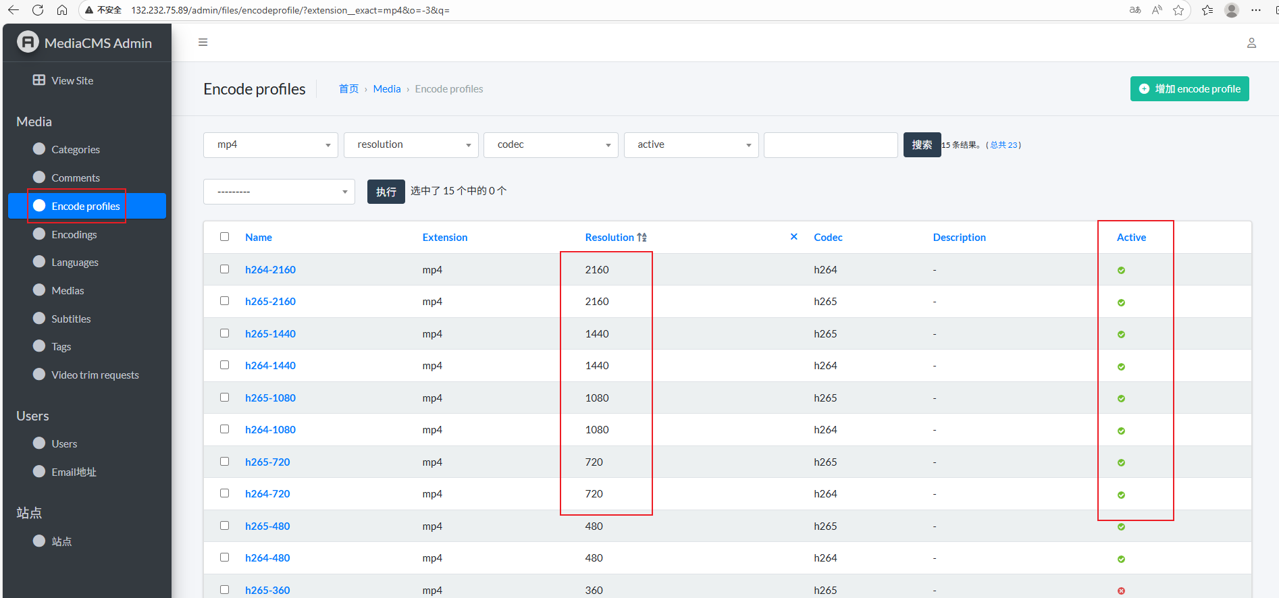Viewport: 1279px width, 598px height.
Task: Click the Categories circle icon
Action: (x=39, y=148)
